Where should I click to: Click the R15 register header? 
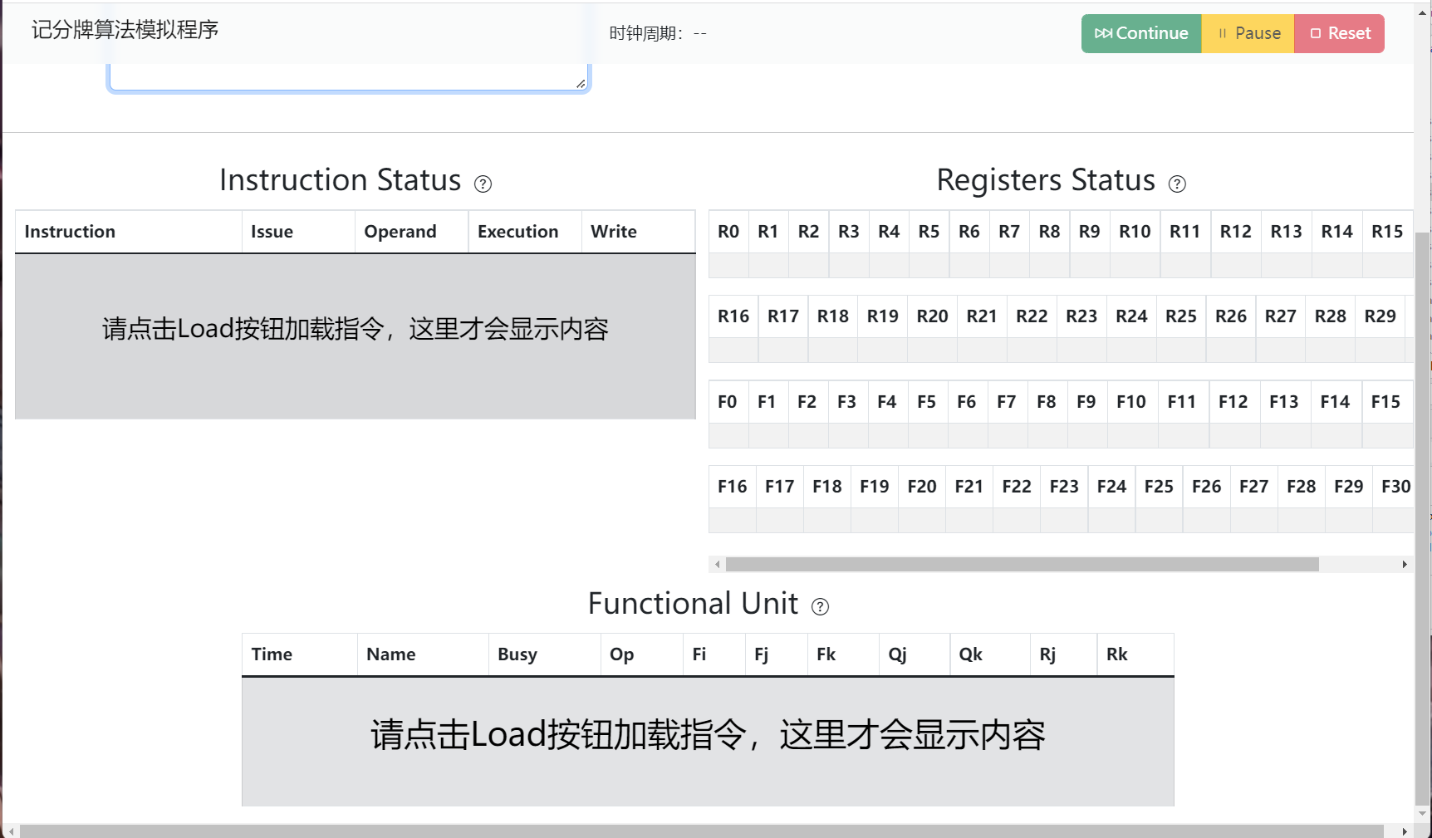pos(1387,232)
